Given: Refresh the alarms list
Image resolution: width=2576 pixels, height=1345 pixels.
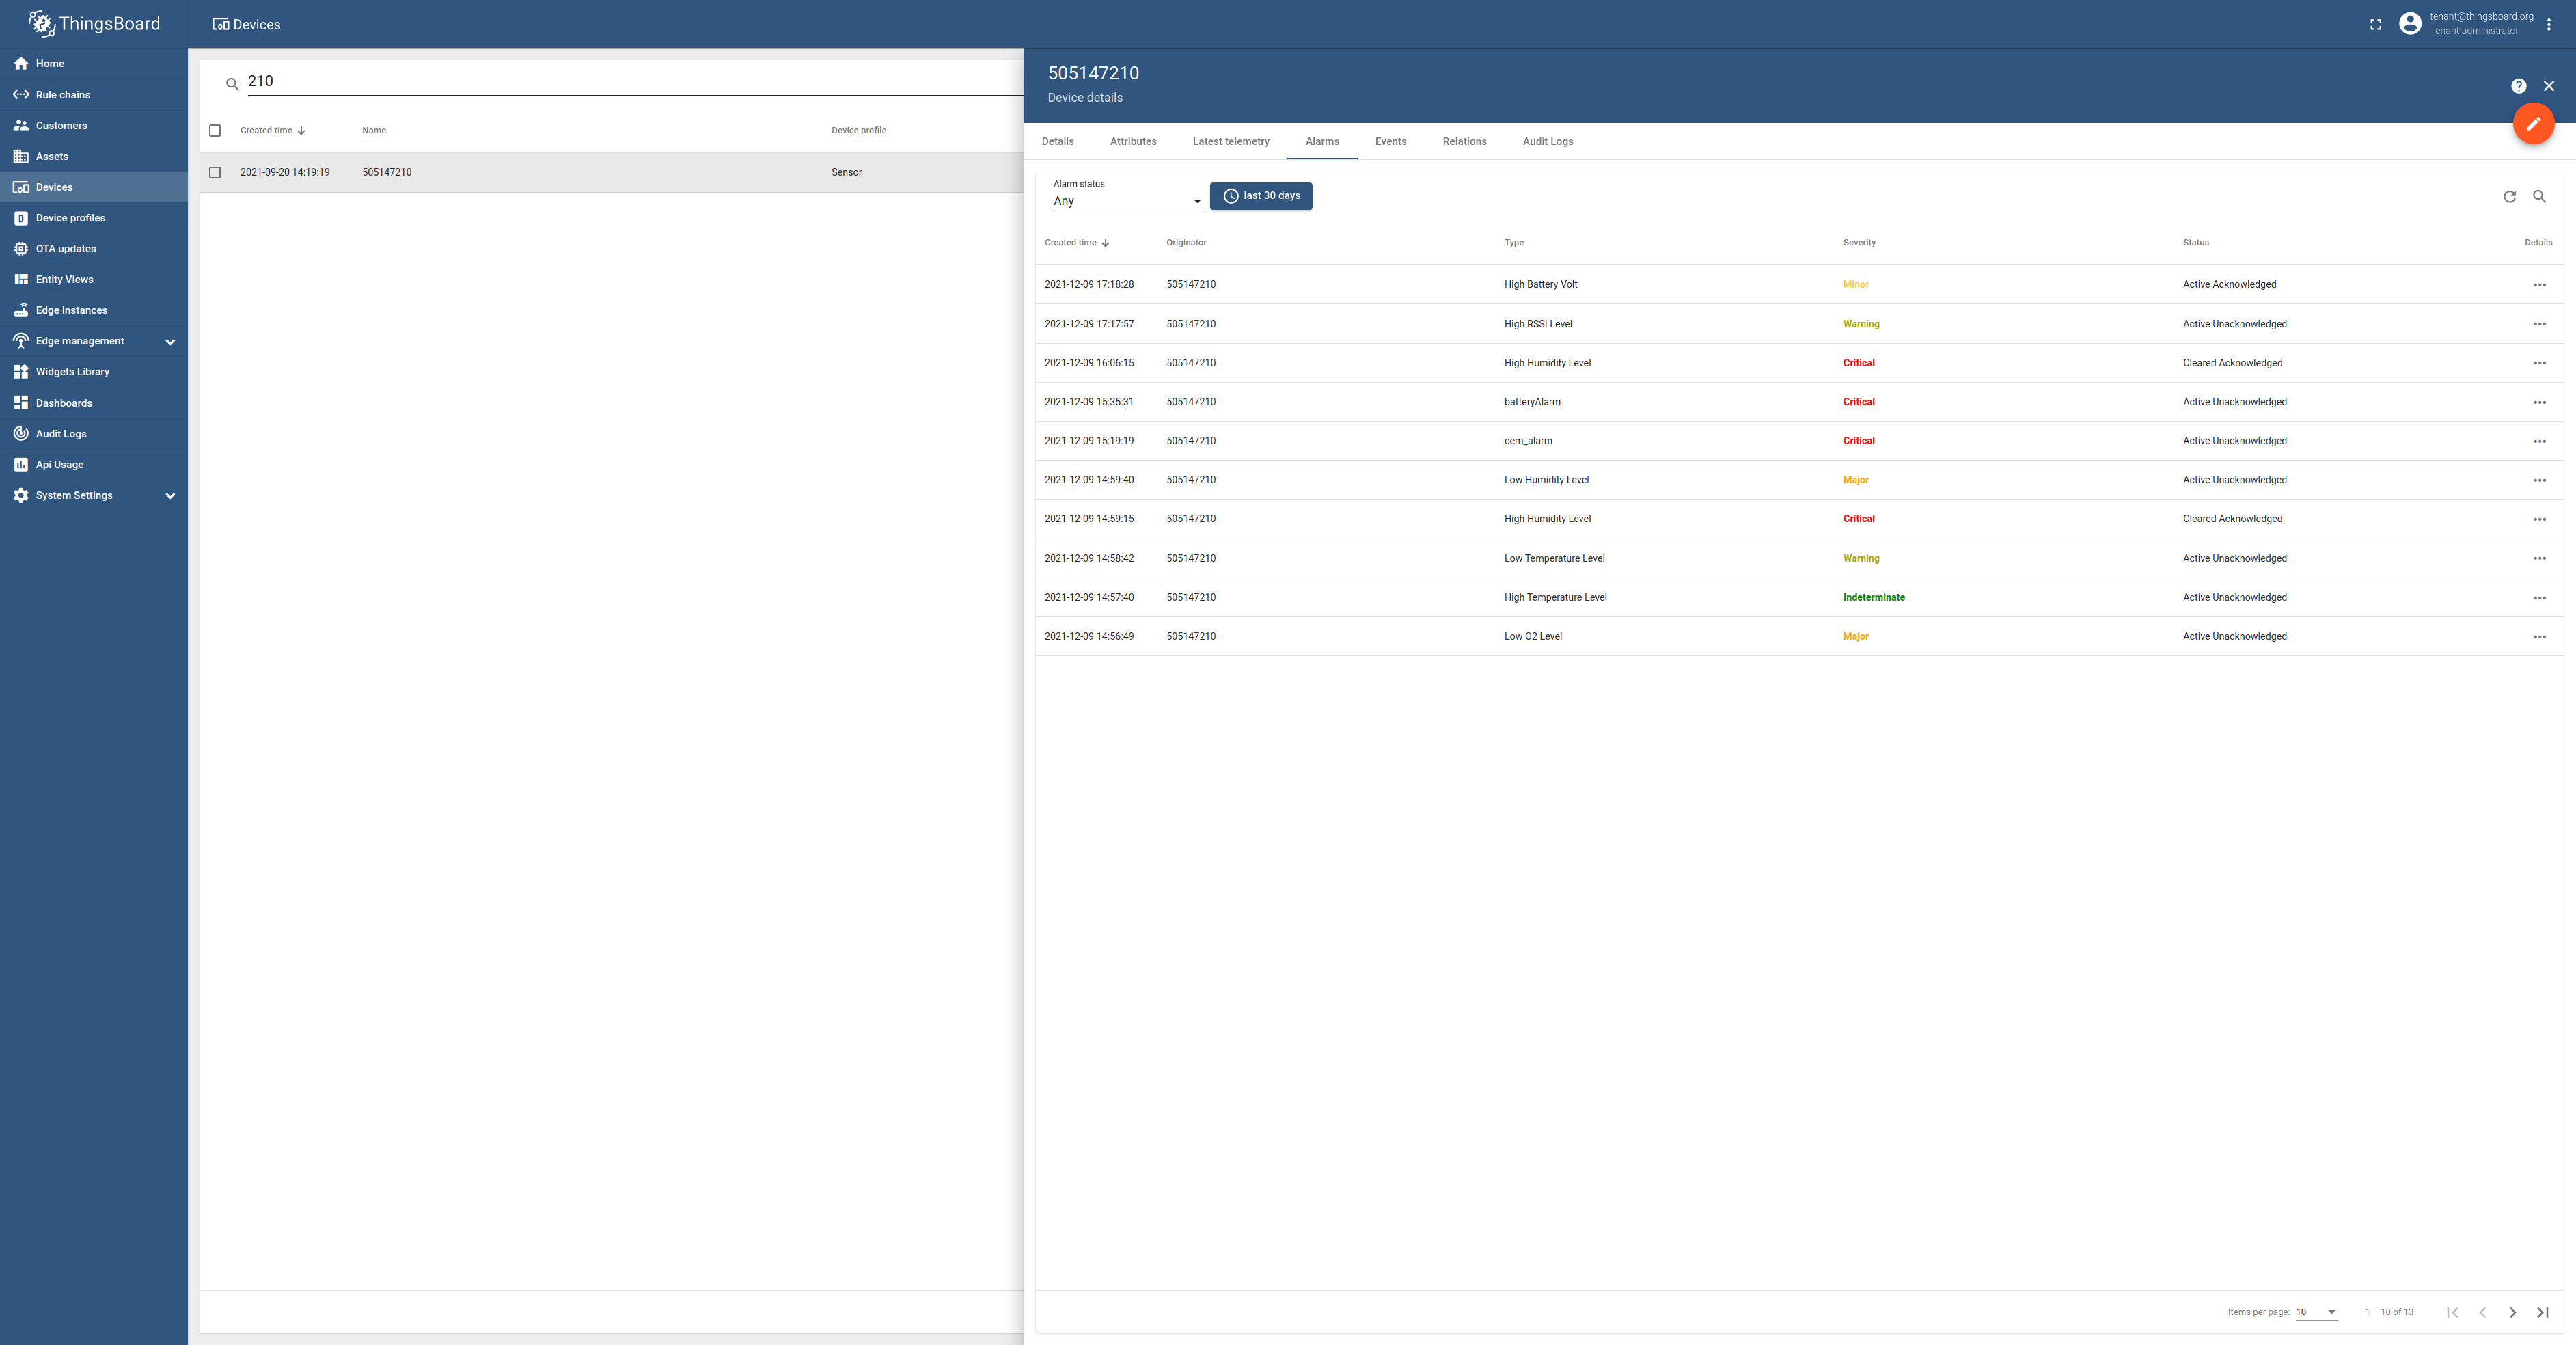Looking at the screenshot, I should pos(2509,197).
